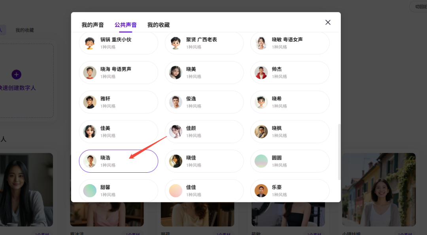Click the 晓佳 avatar icon
Image resolution: width=427 pixels, height=235 pixels.
pyautogui.click(x=176, y=161)
